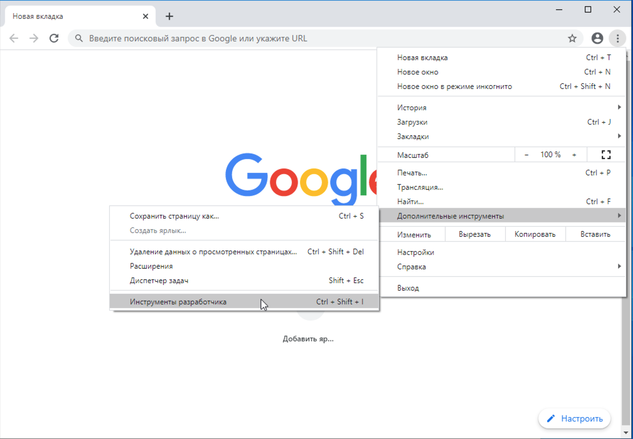Click the Изменить label in the menu
Image resolution: width=633 pixels, height=439 pixels.
414,235
